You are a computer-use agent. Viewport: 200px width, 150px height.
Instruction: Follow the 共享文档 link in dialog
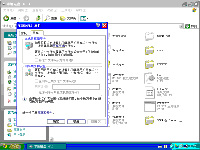tap(59, 46)
